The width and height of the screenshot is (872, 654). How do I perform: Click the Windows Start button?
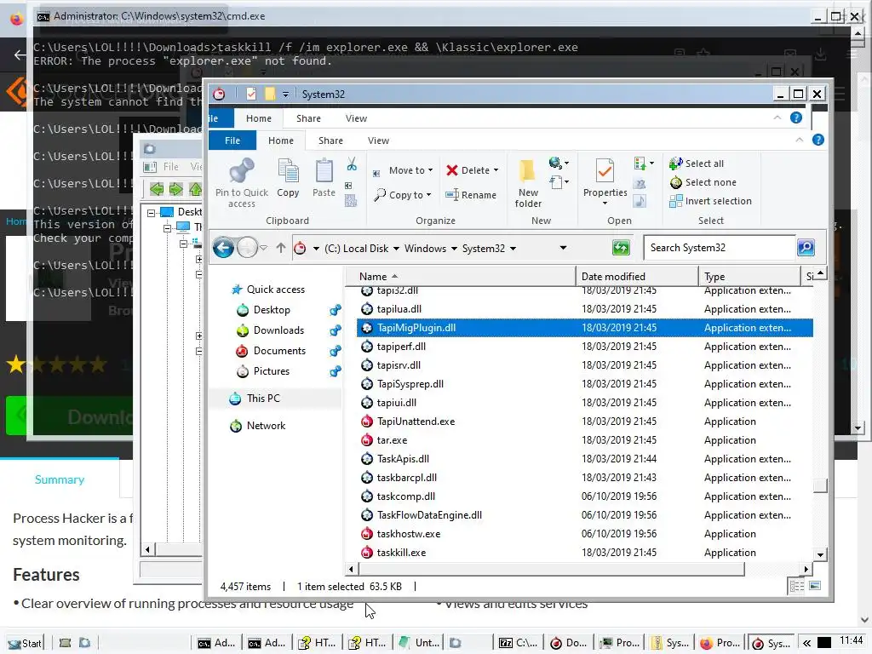pyautogui.click(x=25, y=644)
